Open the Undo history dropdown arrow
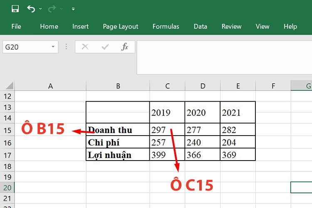The height and width of the screenshot is (208, 312). (x=40, y=9)
